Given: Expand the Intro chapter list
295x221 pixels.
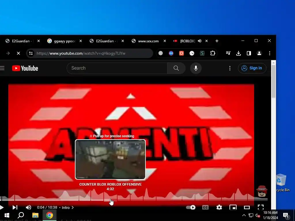Looking at the screenshot, I should pyautogui.click(x=68, y=207).
